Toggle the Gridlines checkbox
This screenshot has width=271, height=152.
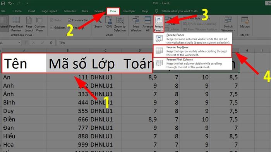(x=51, y=27)
